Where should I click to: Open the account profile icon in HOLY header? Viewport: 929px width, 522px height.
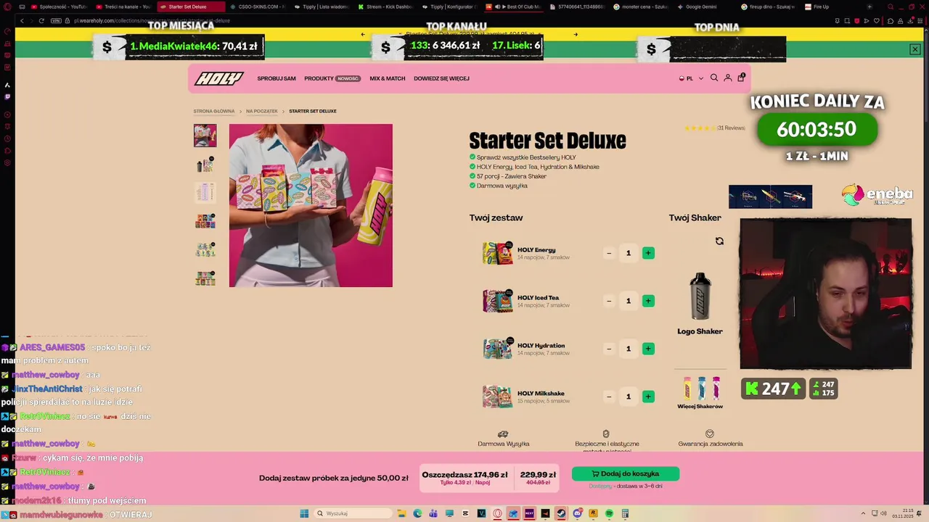pyautogui.click(x=728, y=78)
